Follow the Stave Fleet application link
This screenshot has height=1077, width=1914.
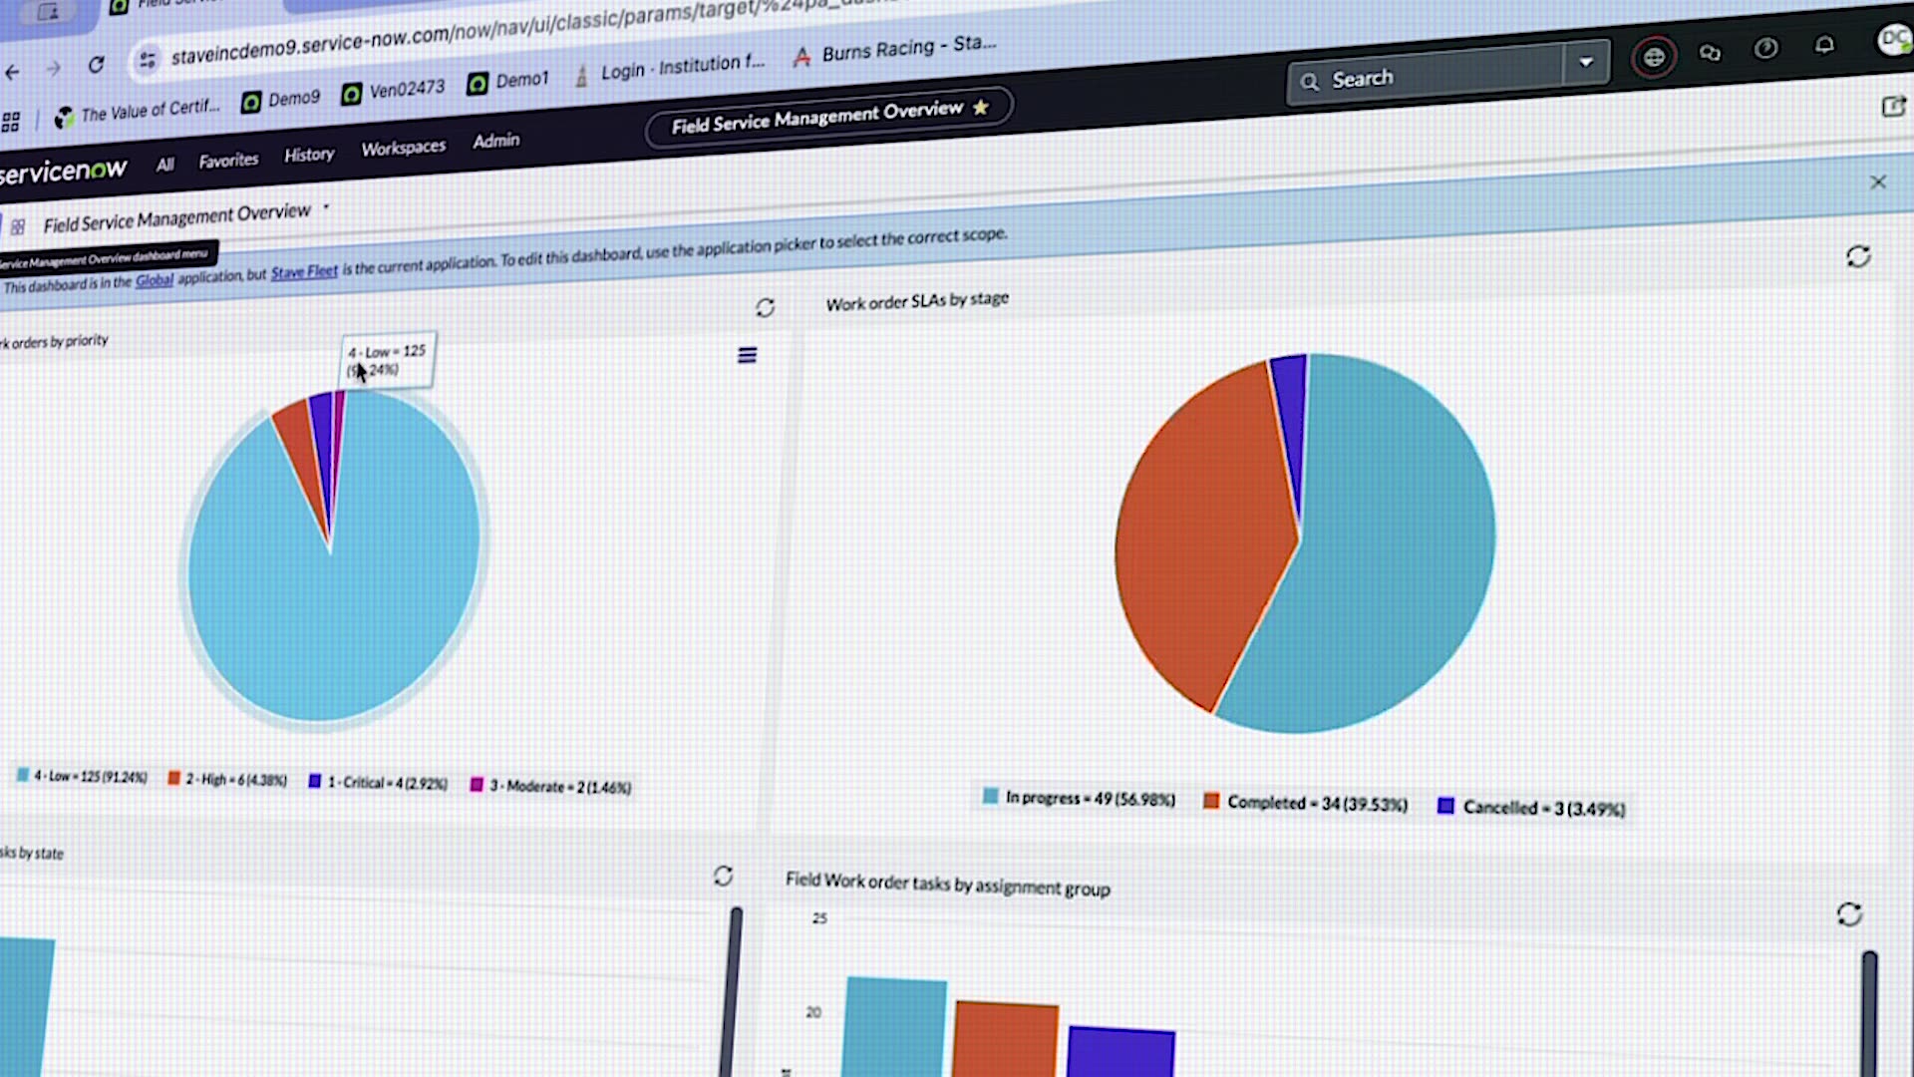(x=304, y=271)
